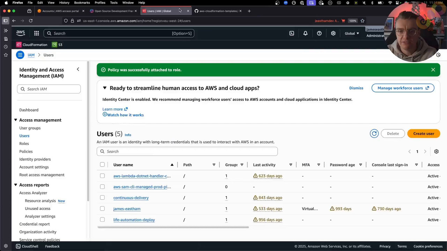Open the CloudFormation favorite shortcut

[x=32, y=45]
